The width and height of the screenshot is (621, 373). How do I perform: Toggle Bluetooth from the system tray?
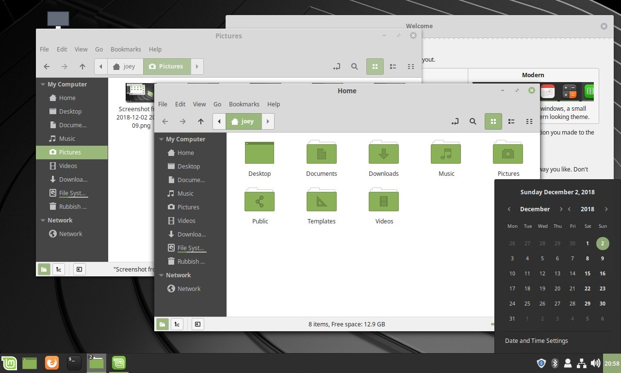point(555,363)
